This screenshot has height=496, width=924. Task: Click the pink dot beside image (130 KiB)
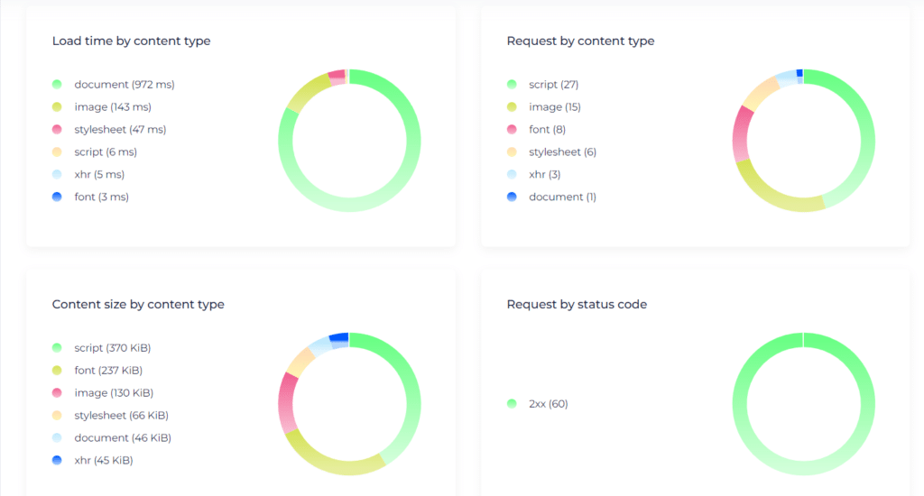[x=57, y=393]
